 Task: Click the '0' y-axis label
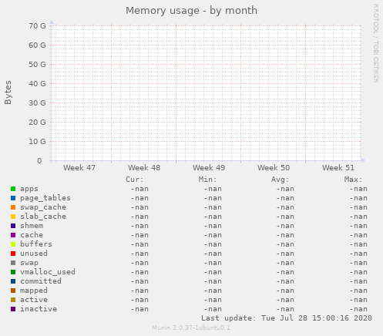click(x=39, y=161)
